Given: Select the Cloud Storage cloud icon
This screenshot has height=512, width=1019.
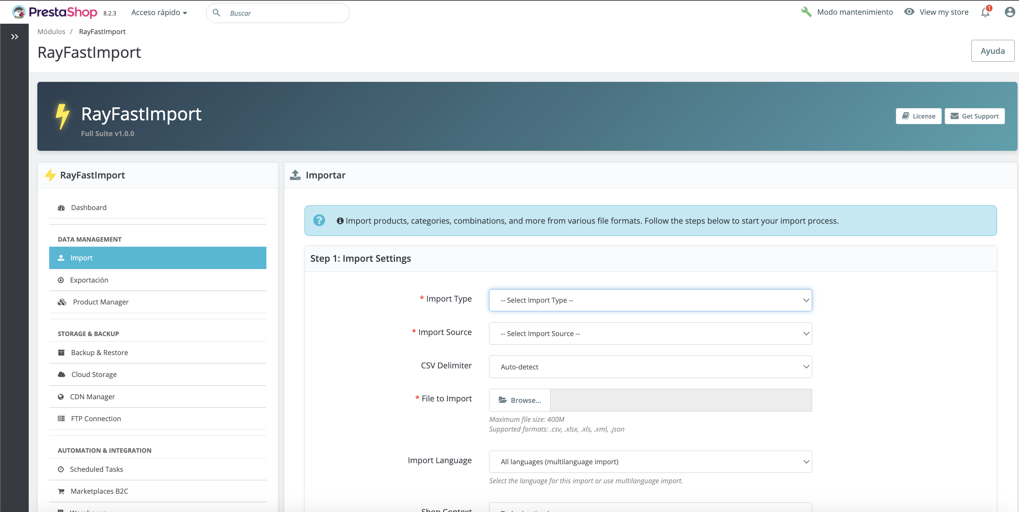Looking at the screenshot, I should [x=61, y=374].
